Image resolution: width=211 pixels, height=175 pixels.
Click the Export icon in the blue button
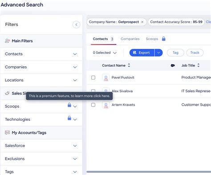(134, 52)
